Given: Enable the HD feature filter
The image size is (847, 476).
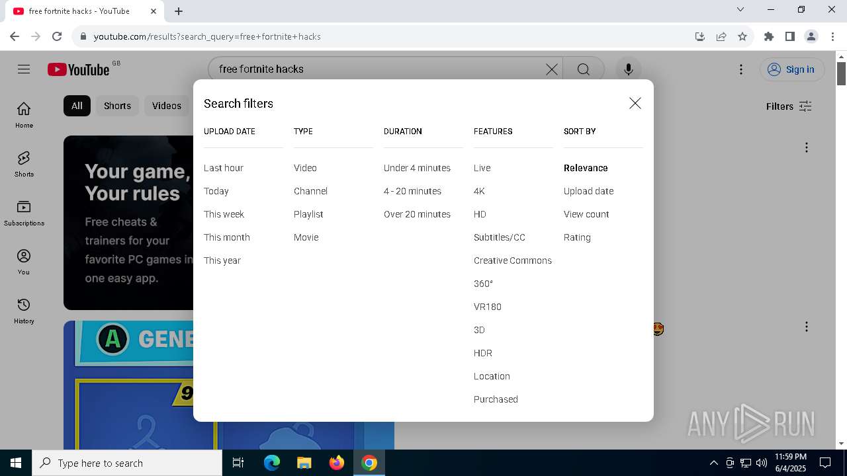Looking at the screenshot, I should click(x=480, y=214).
